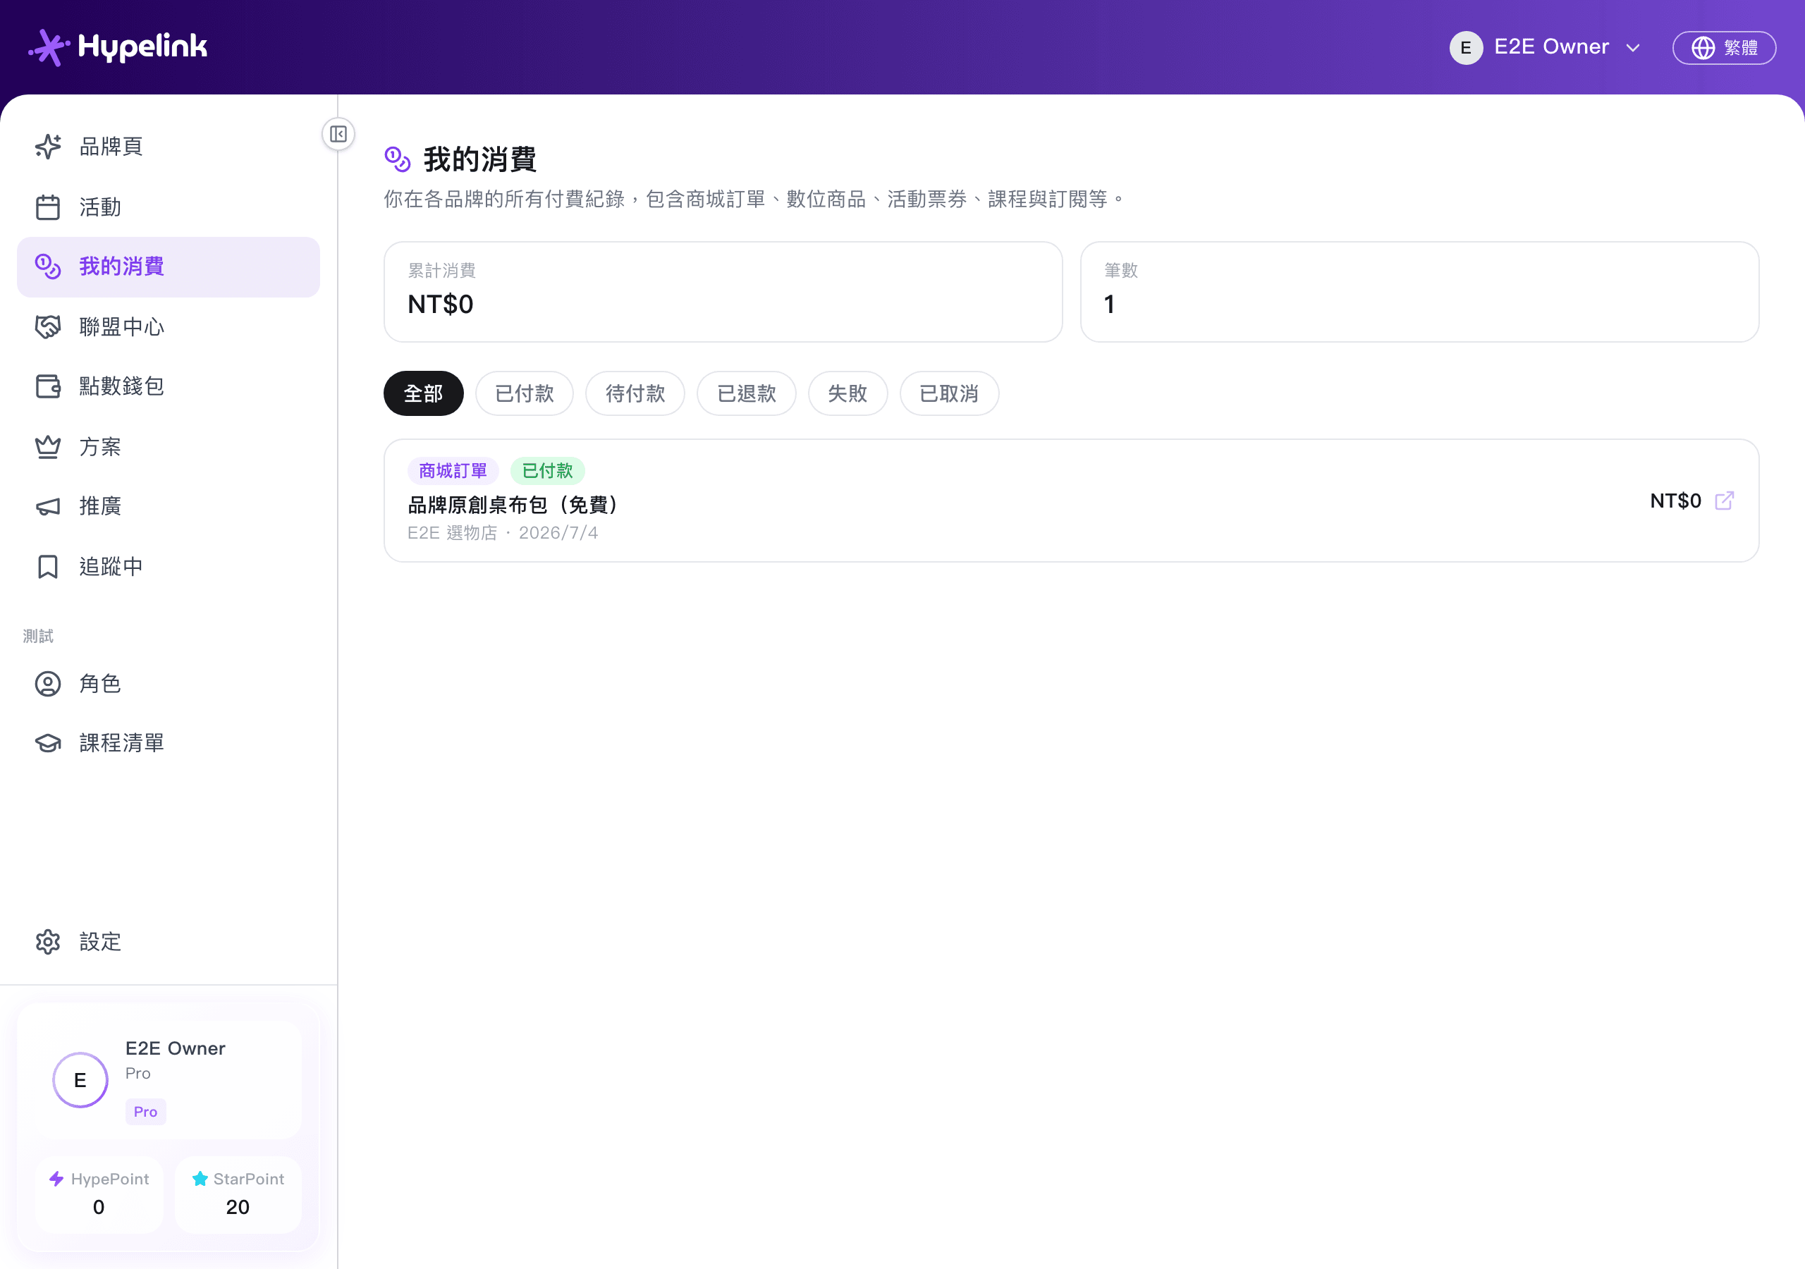Open 課程清單 menu item
1805x1269 pixels.
pos(169,743)
